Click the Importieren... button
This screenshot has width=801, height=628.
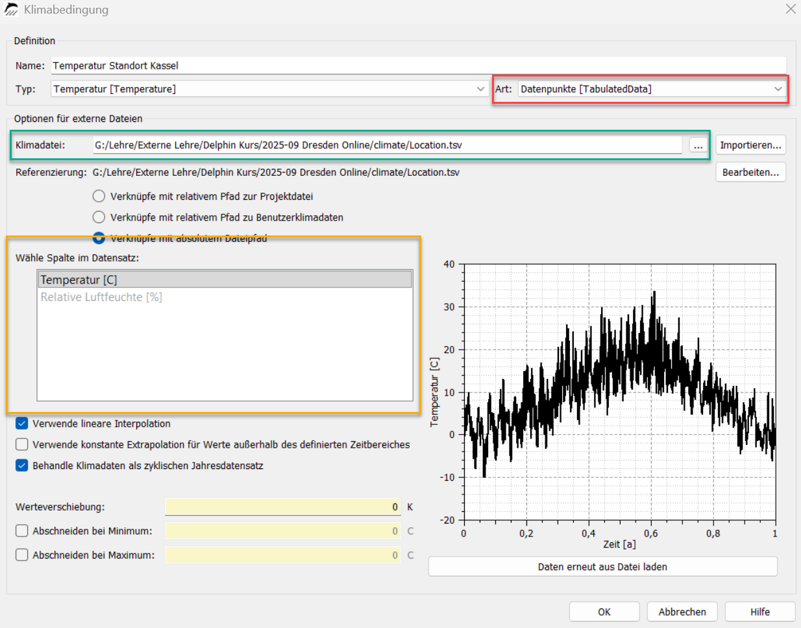[750, 145]
